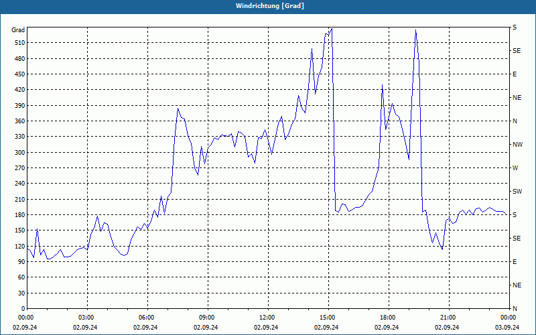Viewport: 536px width, 335px height.
Task: Click the 120 left-axis tick label
Action: pos(20,246)
